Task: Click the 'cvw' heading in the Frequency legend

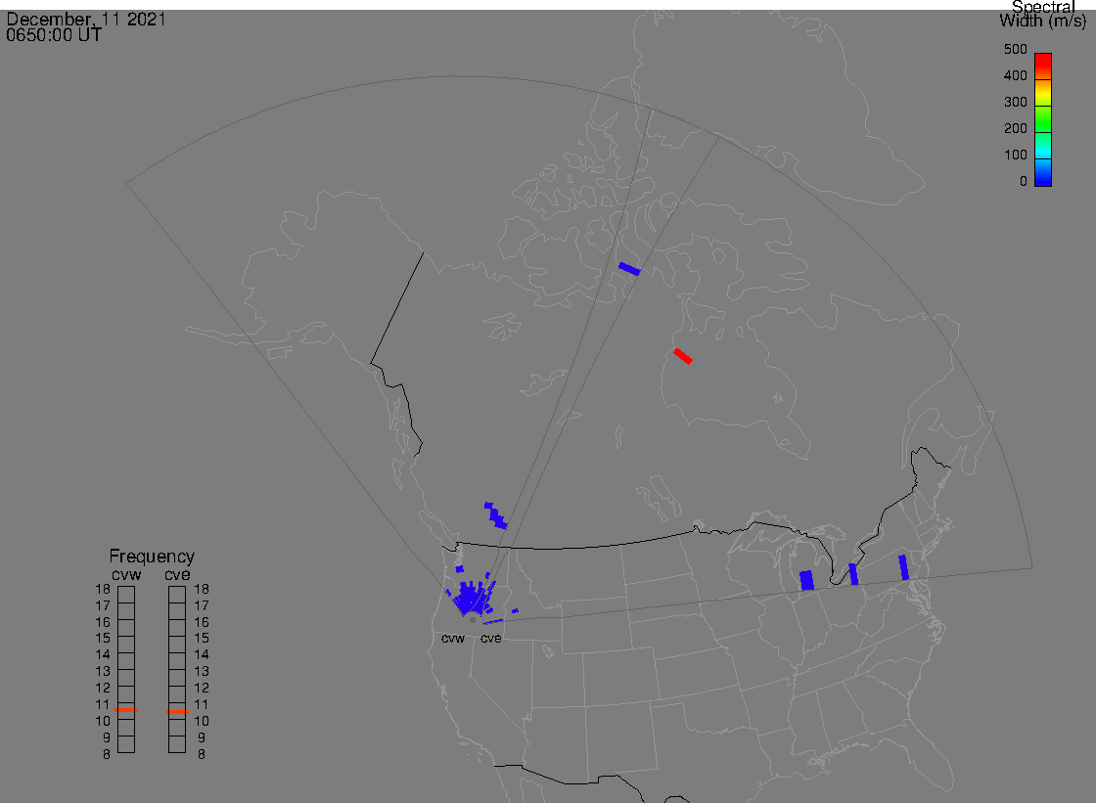Action: [126, 575]
